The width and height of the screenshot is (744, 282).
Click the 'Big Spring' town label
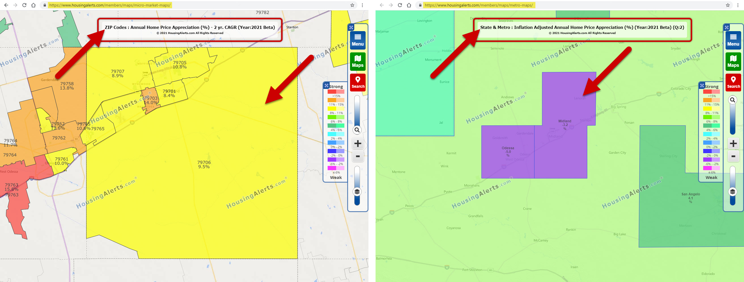(618, 107)
